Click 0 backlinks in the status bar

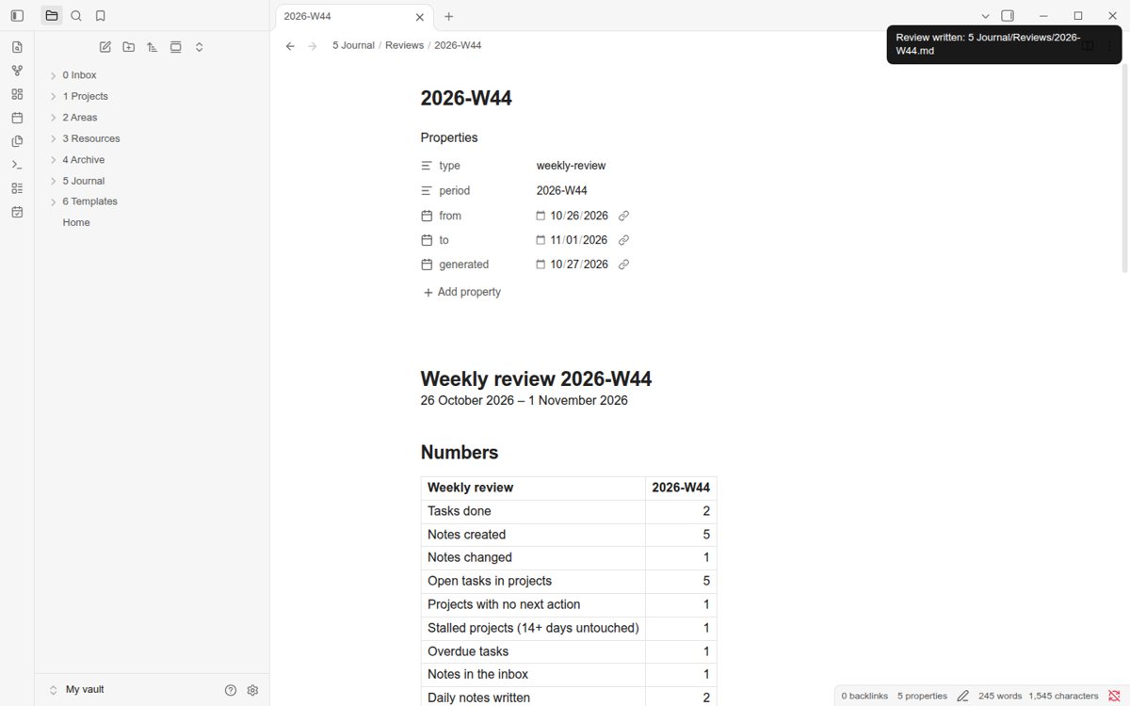864,696
